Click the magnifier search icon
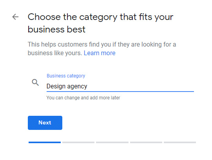This screenshot has height=160, width=212. [x=35, y=83]
